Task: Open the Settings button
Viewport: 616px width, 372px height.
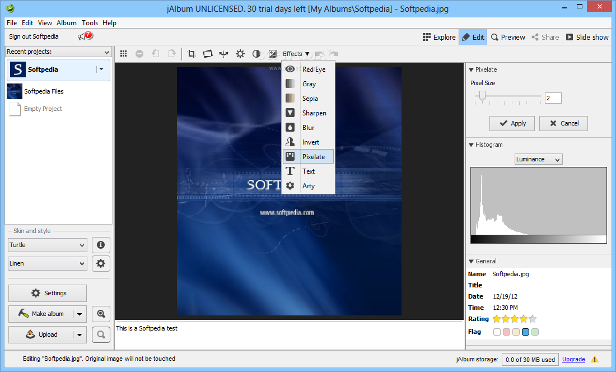Action: (x=48, y=293)
